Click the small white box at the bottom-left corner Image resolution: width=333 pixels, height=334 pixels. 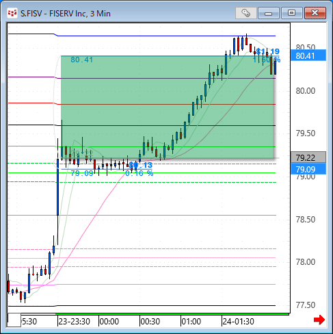14,320
